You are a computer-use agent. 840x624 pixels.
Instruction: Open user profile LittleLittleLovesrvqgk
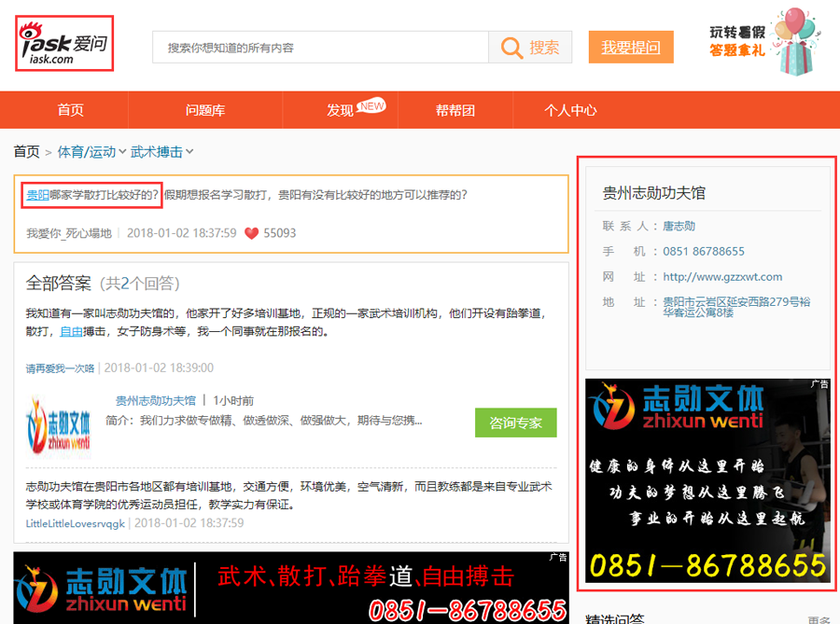tap(75, 523)
